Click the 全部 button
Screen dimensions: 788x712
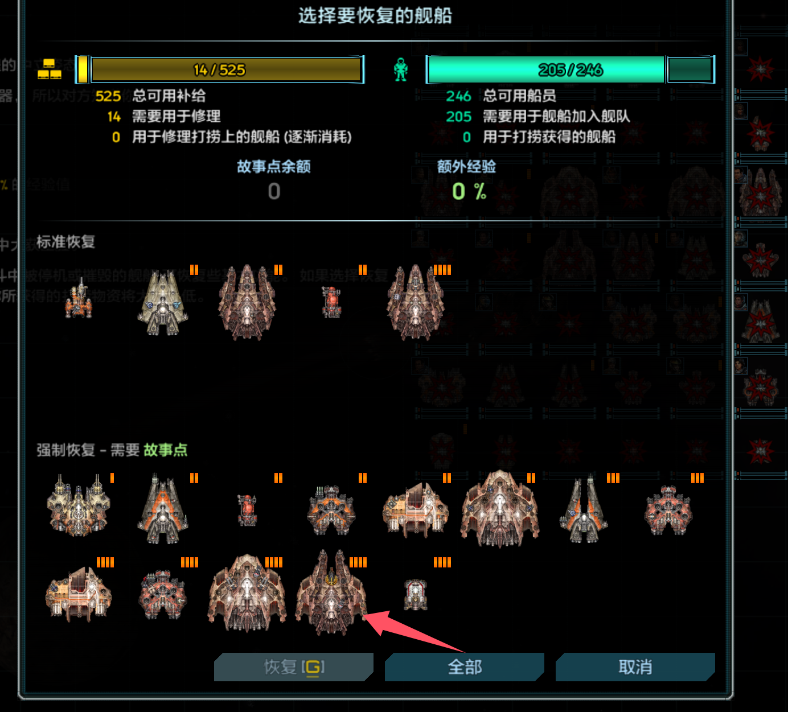pos(465,667)
